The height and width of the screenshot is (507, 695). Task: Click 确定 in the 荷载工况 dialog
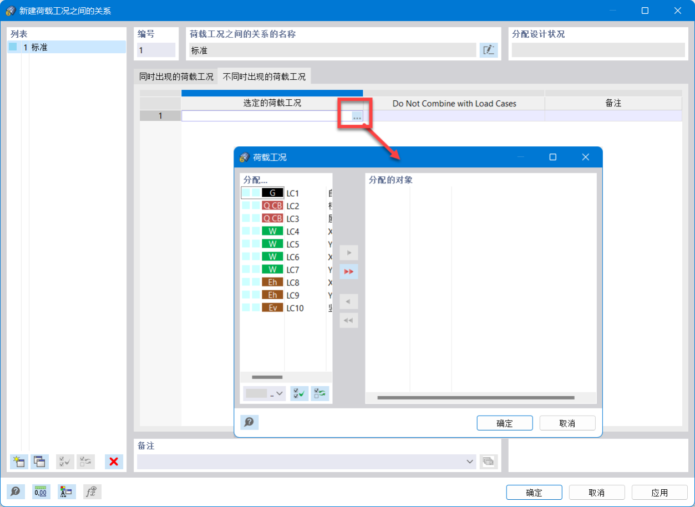pyautogui.click(x=505, y=423)
